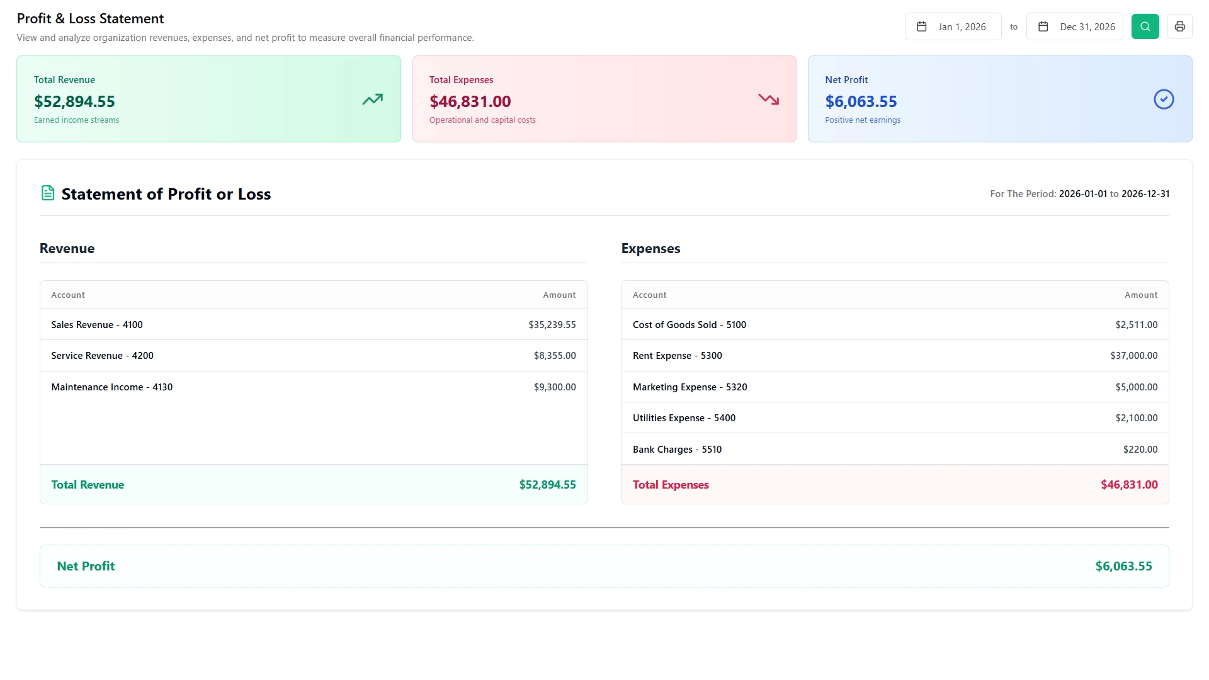1209x680 pixels.
Task: Click the downward trend icon on Total Expenses
Action: (768, 99)
